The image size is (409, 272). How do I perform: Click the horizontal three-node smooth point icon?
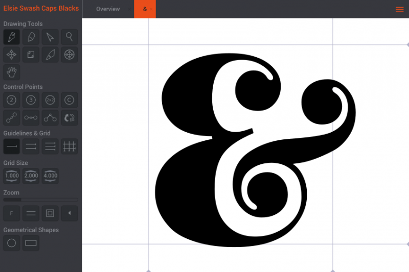[31, 118]
